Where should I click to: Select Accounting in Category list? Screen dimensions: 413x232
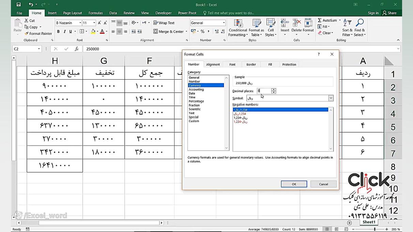click(196, 89)
